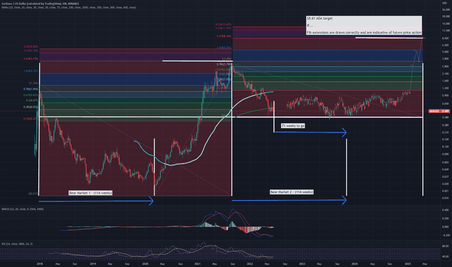Viewport: 452px width, 267px height.
Task: Select the MACD (12, 26, close, 9) legend
Action: coord(23,209)
